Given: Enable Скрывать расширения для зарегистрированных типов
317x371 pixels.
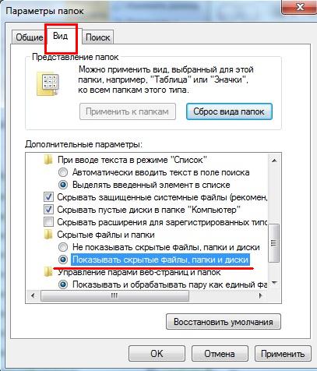Looking at the screenshot, I should point(48,222).
